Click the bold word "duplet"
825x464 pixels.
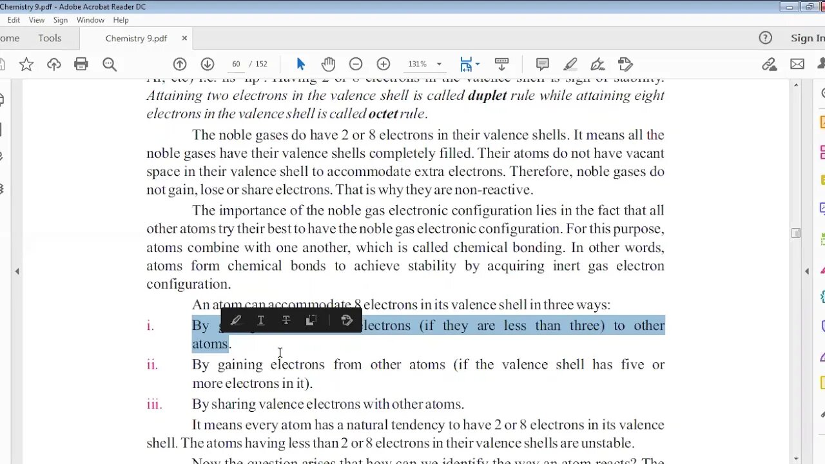(x=487, y=95)
